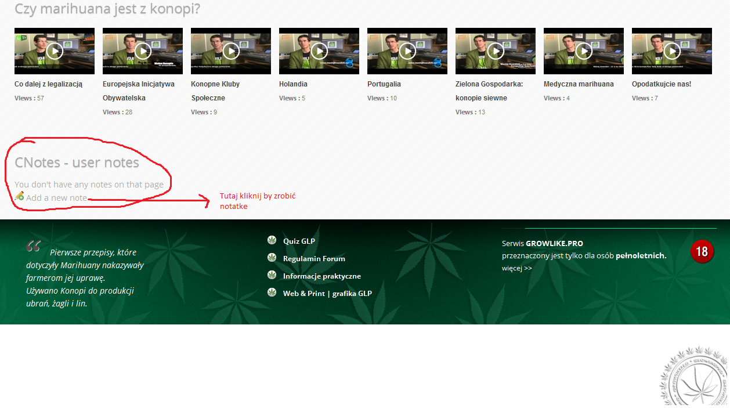The width and height of the screenshot is (730, 408).
Task: Click the leaf icon beside 'Quiz GLP'
Action: 272,240
